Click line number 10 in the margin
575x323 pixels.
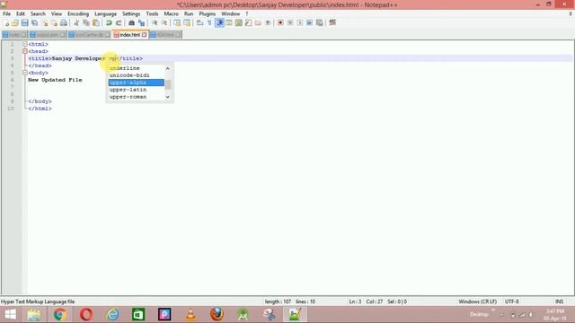11,109
